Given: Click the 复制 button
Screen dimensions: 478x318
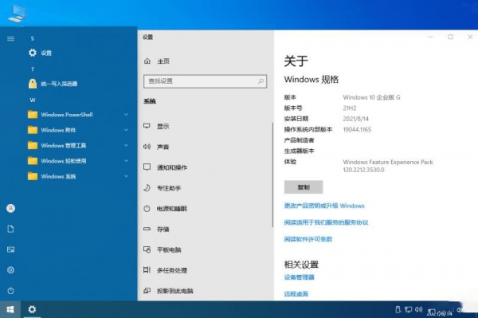Looking at the screenshot, I should 304,187.
